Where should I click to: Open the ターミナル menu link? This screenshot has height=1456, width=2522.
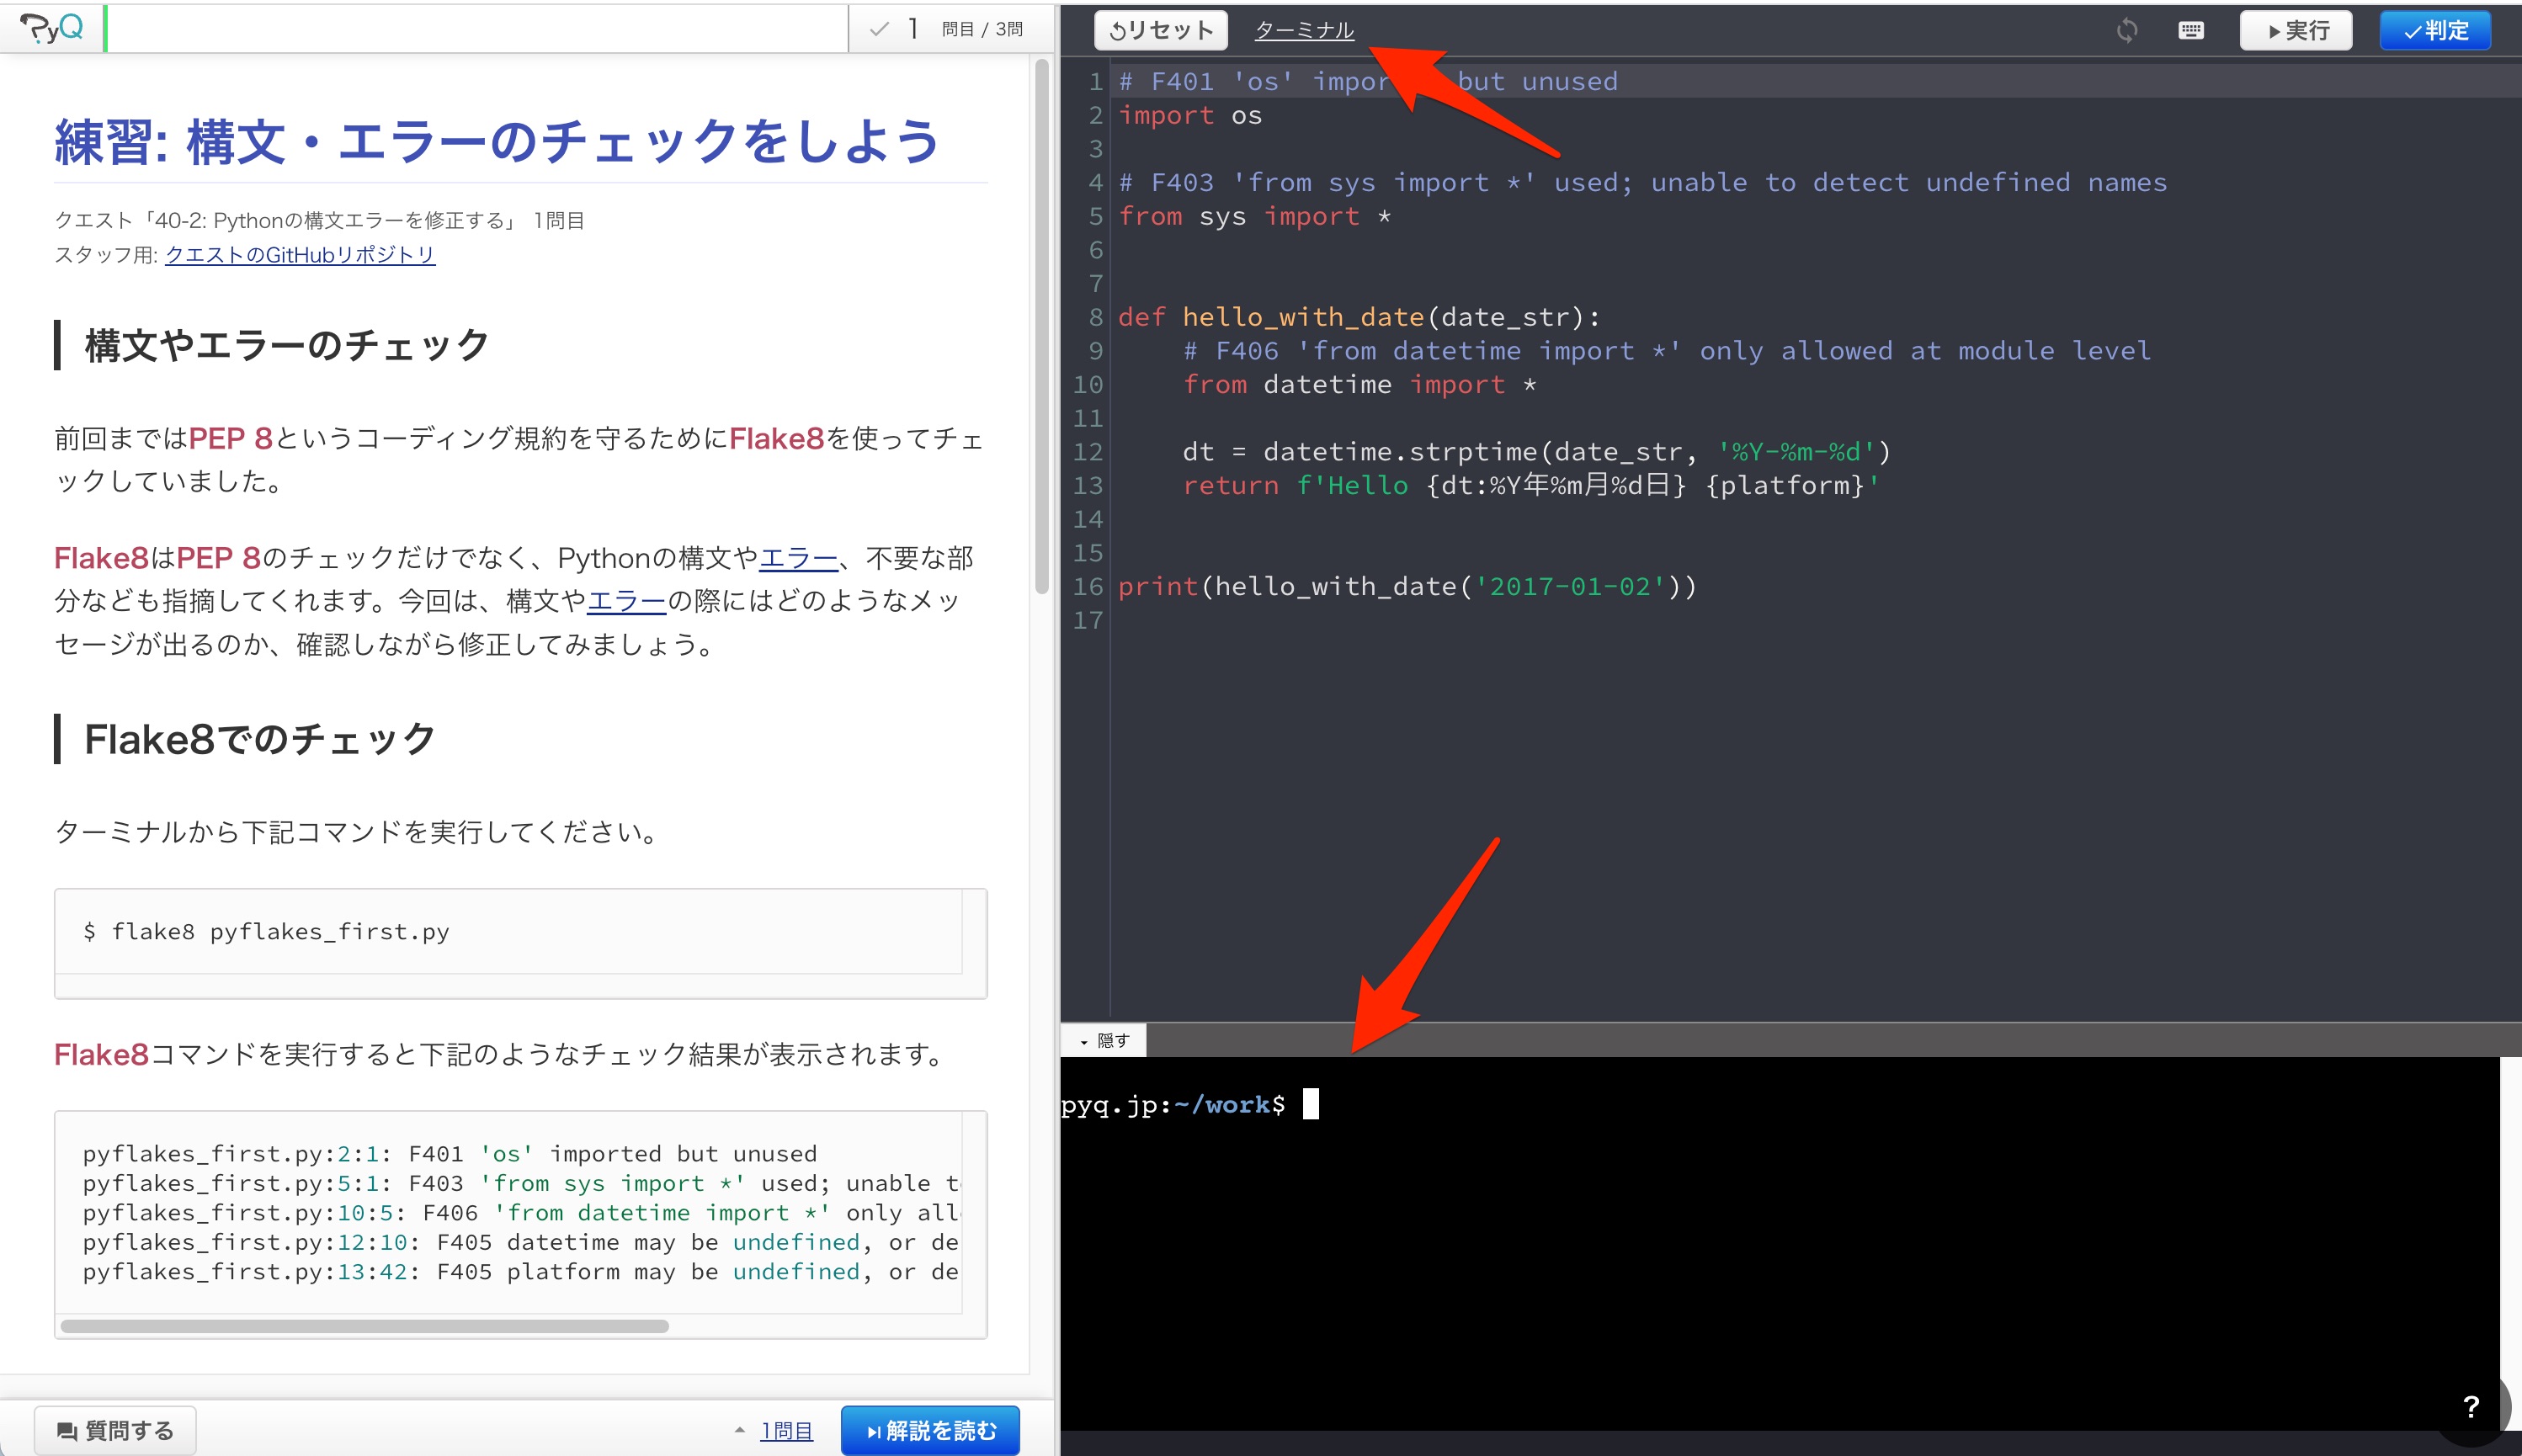click(x=1303, y=29)
